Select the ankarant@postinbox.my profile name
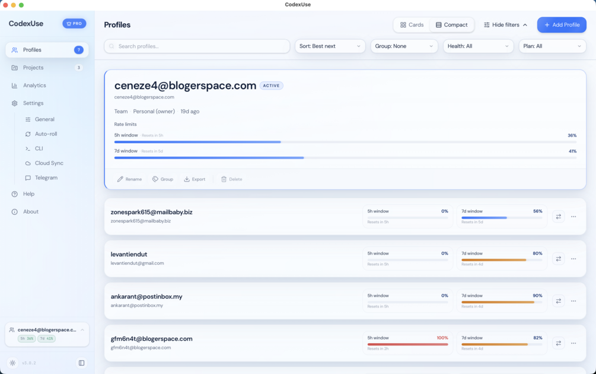 pos(146,296)
